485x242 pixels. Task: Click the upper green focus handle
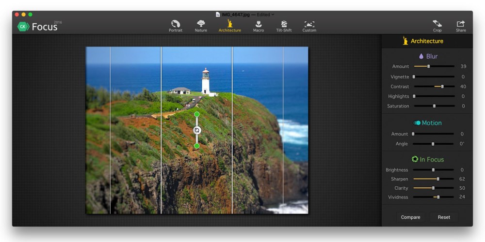[197, 114]
